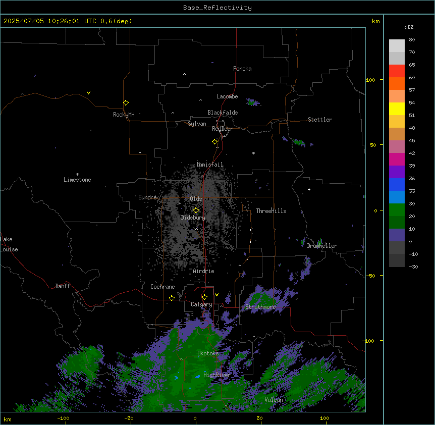Screen dimensions: 435x425
Task: Click the yellow diamond marker above RockyMH
Action: pyautogui.click(x=126, y=102)
